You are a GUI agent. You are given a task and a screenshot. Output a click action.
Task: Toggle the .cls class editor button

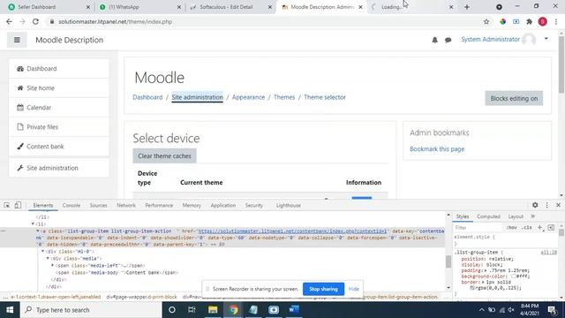coord(527,228)
